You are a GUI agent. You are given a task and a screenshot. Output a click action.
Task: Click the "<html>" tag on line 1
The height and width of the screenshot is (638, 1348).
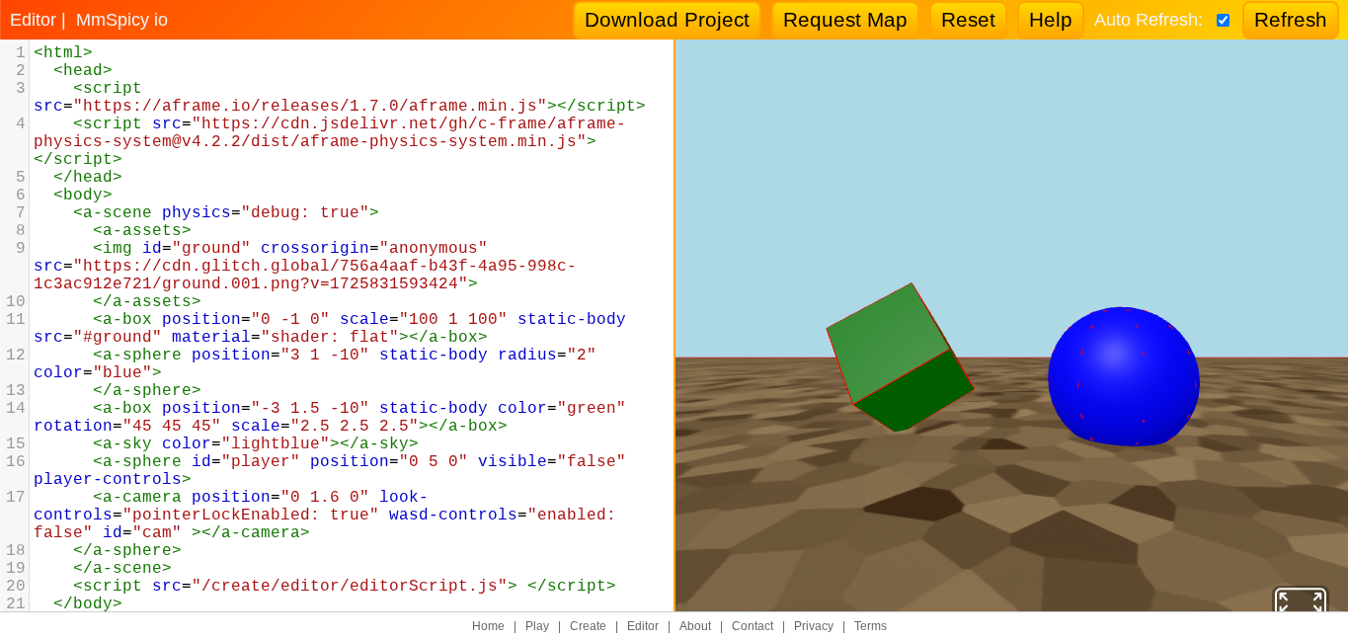[x=63, y=52]
